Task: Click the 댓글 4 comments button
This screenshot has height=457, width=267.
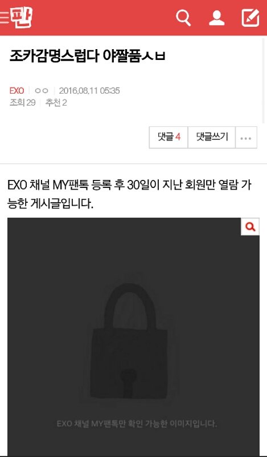Action: click(x=169, y=138)
